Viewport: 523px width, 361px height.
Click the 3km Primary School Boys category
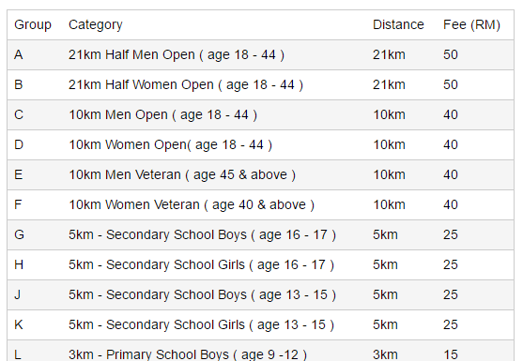pyautogui.click(x=188, y=354)
